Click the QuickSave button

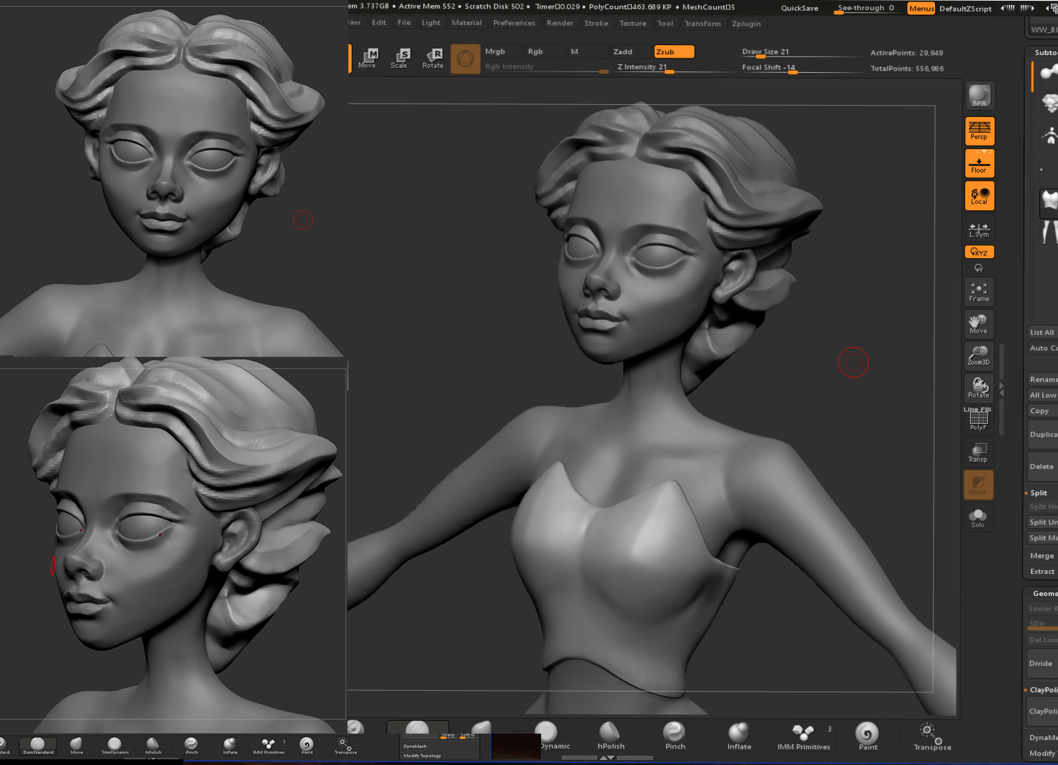(x=800, y=8)
